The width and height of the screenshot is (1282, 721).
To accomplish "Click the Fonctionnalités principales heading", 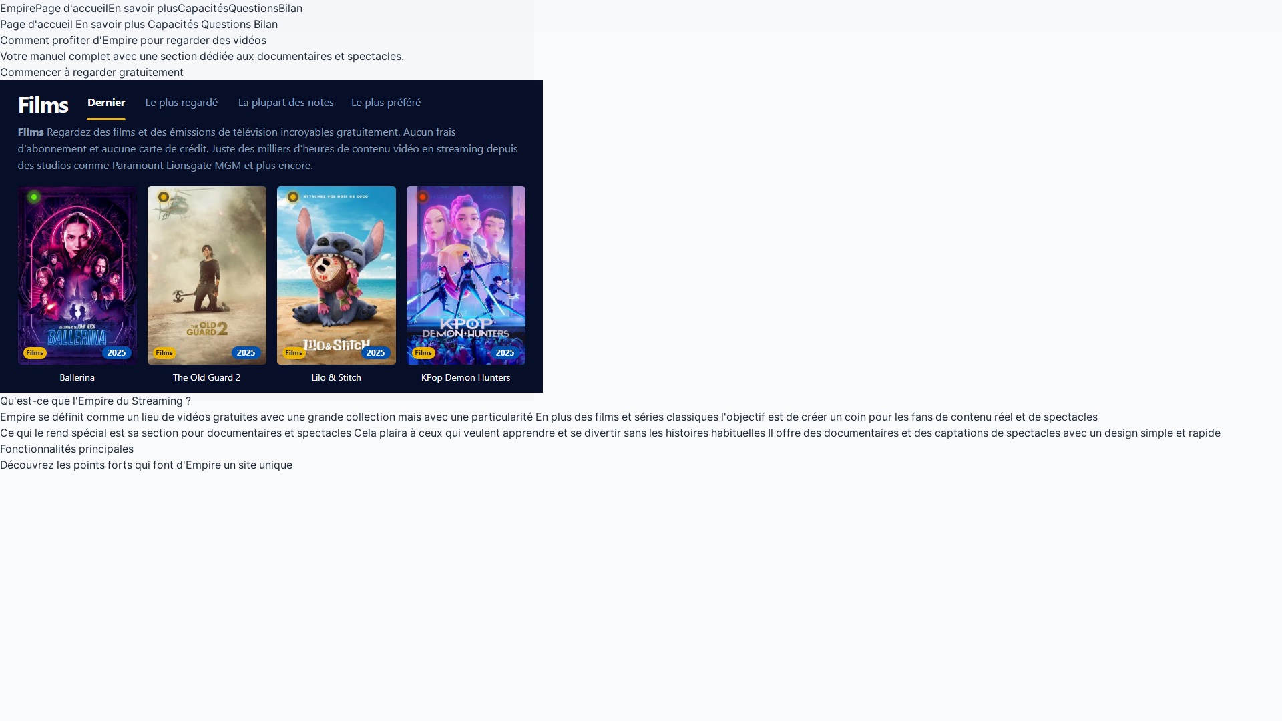I will point(67,449).
